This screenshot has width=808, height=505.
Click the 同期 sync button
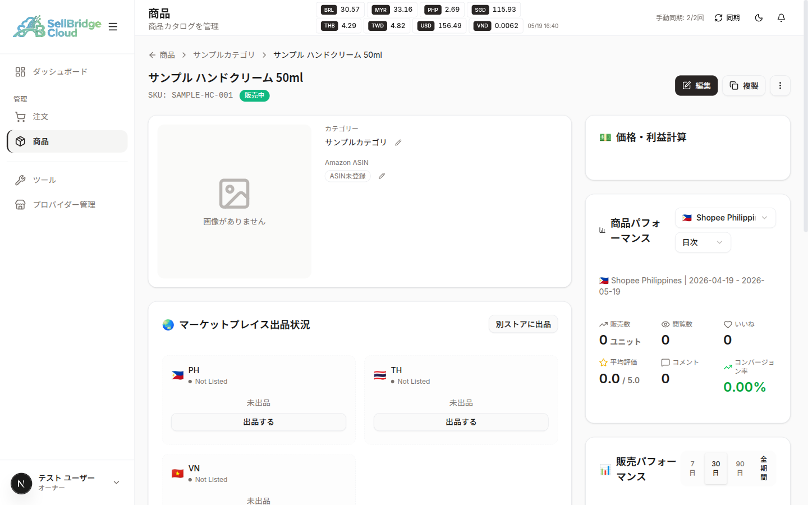[x=727, y=18]
